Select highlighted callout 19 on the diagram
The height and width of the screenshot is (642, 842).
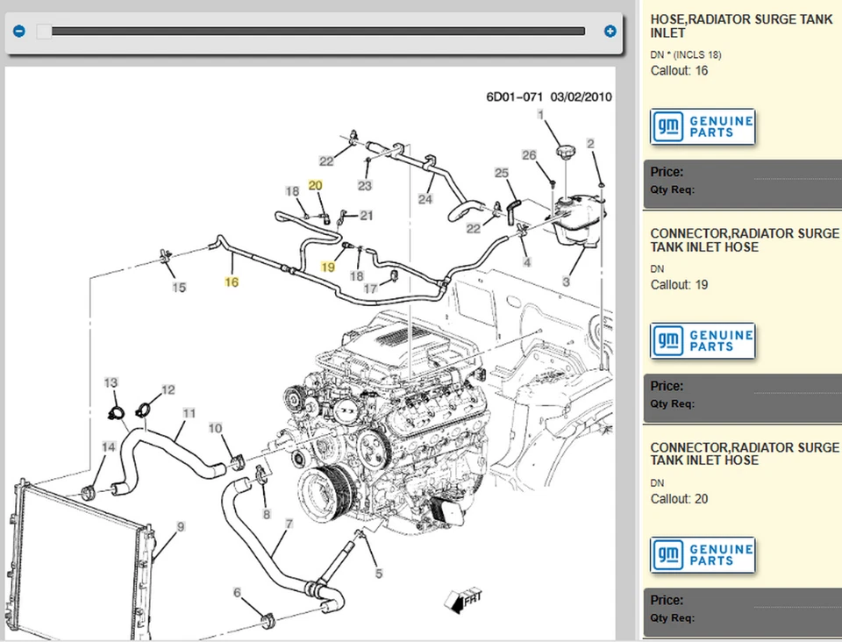328,267
